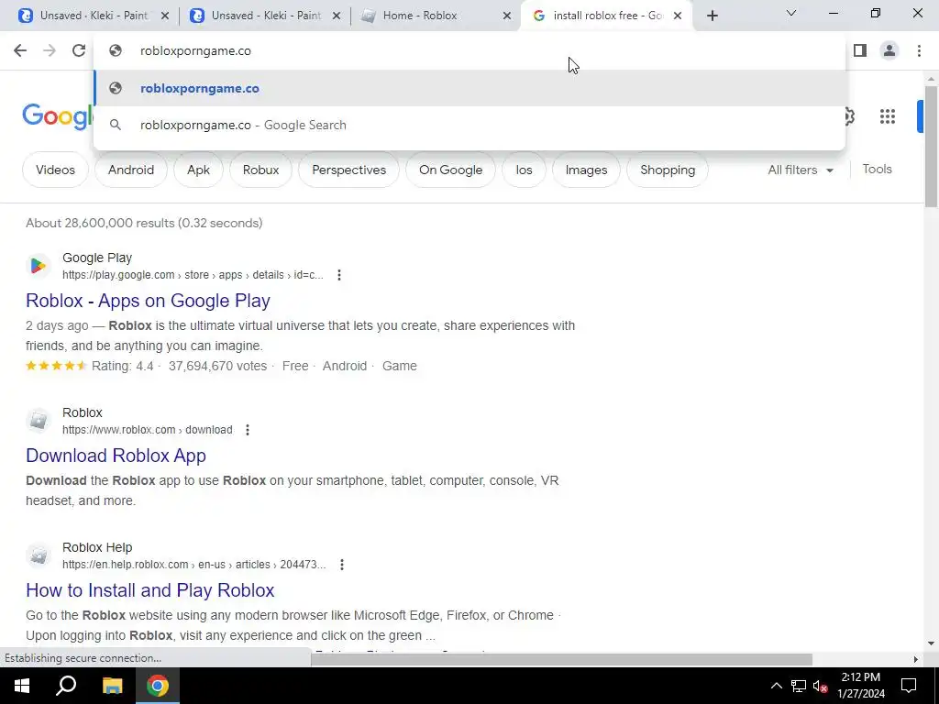Filter results by Videos
Screen dimensions: 939x704
[x=55, y=170]
